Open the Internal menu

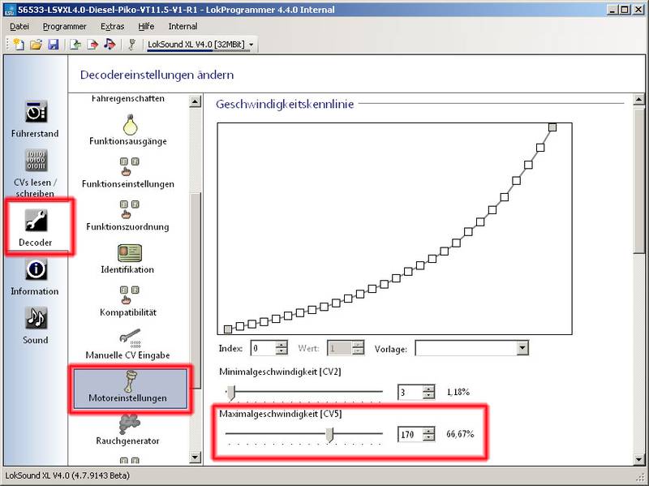coord(183,27)
